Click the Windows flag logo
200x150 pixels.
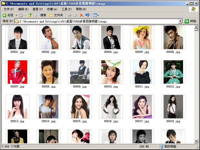tap(193, 9)
